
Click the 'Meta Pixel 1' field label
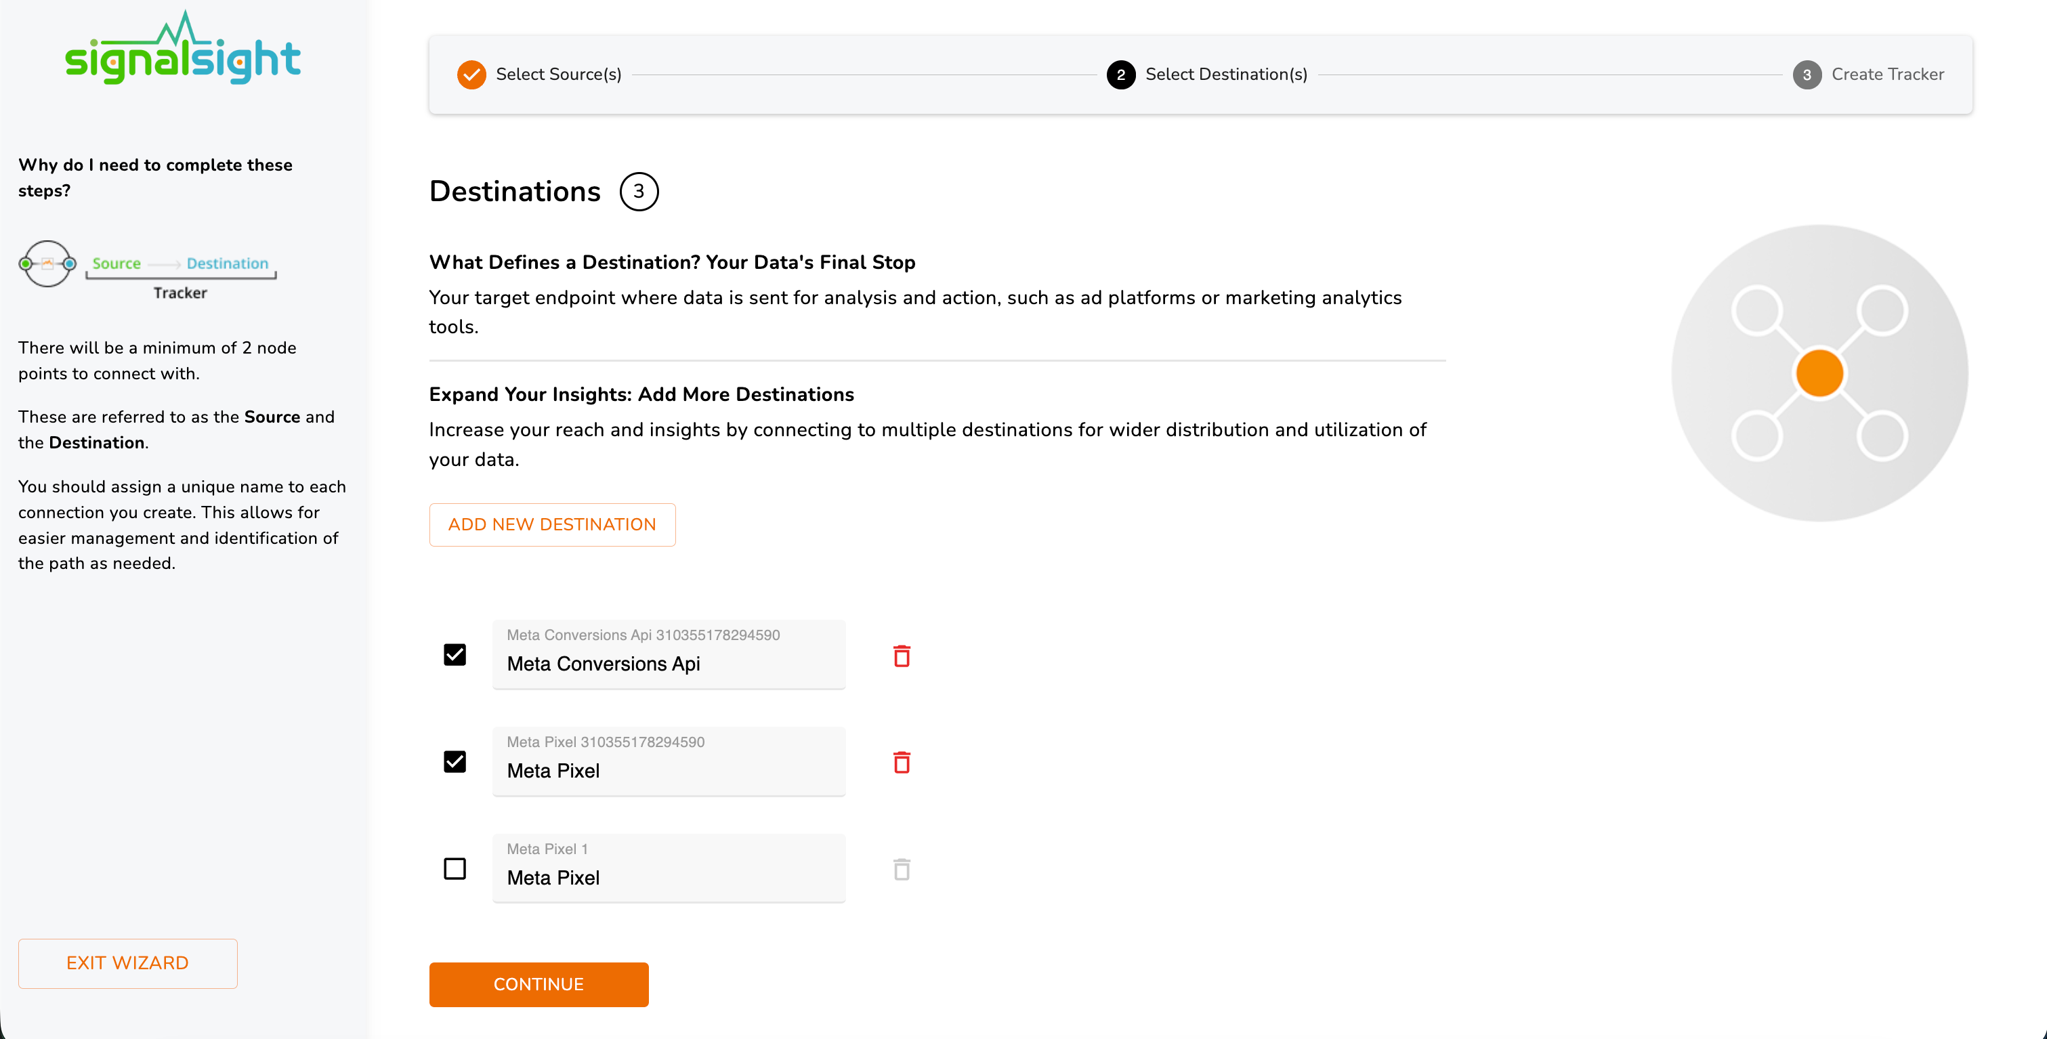547,849
